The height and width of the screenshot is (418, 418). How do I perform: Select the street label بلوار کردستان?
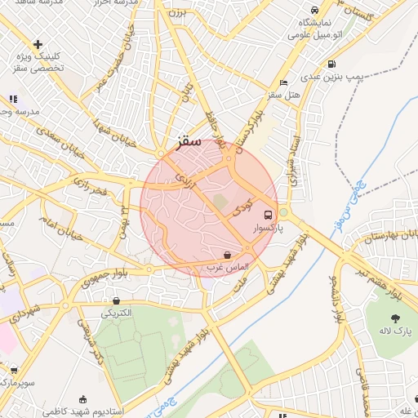(251, 131)
